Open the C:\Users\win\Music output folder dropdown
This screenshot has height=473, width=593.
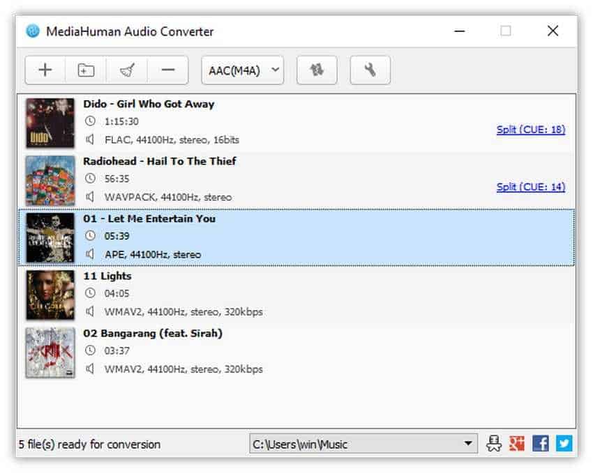pyautogui.click(x=363, y=444)
